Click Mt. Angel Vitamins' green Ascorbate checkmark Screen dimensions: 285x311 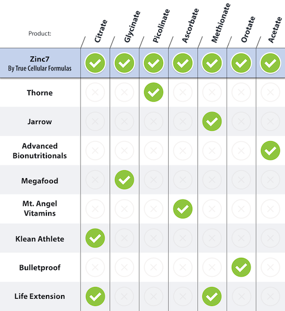(183, 209)
